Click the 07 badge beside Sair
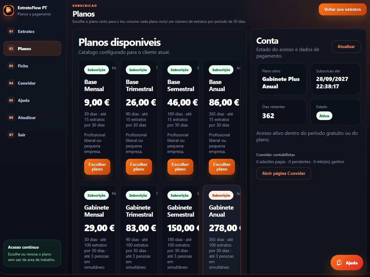Image resolution: width=370 pixels, height=277 pixels. (11, 135)
